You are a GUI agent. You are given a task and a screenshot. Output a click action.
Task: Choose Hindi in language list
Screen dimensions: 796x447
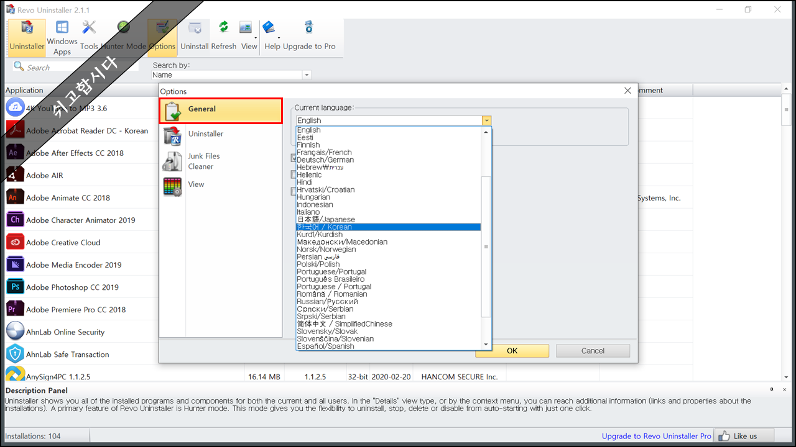pyautogui.click(x=389, y=183)
